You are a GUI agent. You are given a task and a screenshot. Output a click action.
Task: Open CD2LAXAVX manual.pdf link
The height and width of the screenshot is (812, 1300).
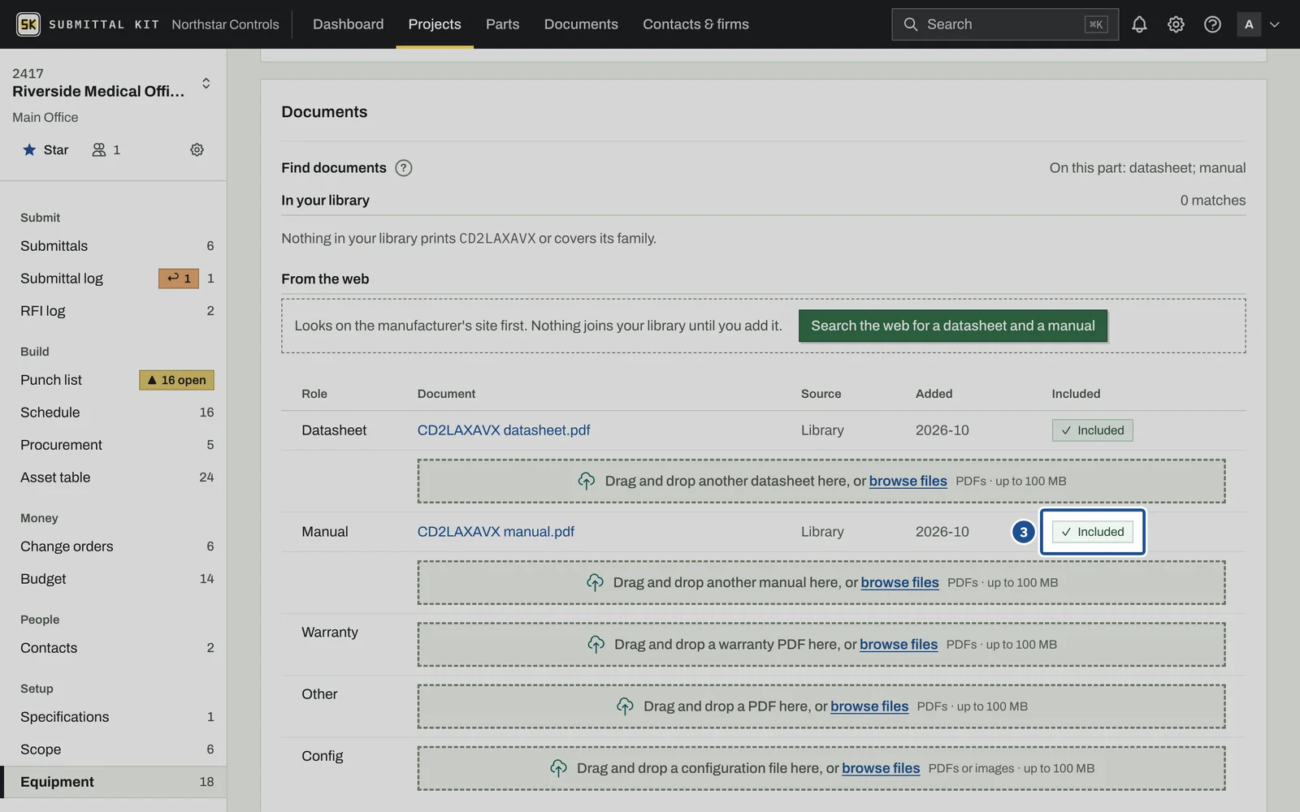496,532
